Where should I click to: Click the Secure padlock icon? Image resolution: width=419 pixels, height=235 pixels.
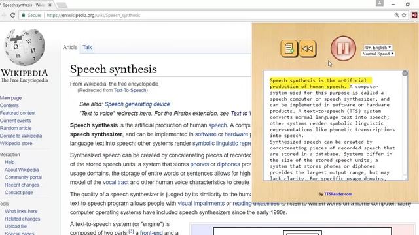point(24,15)
